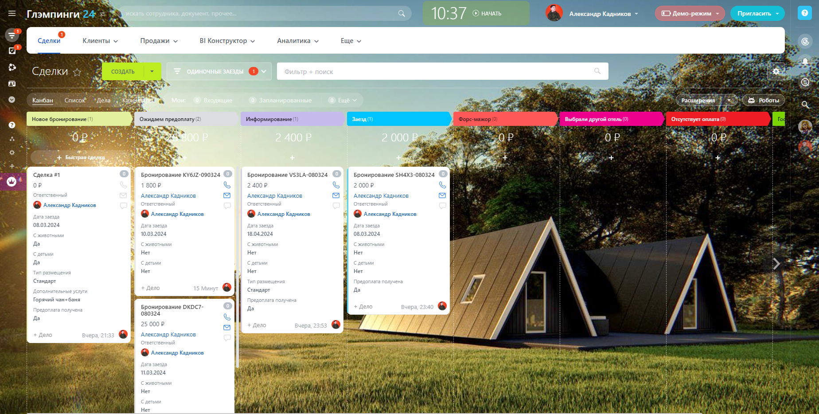819x414 pixels.
Task: Click phone icon on card Бронирование VS3LA-080324
Action: click(x=336, y=185)
